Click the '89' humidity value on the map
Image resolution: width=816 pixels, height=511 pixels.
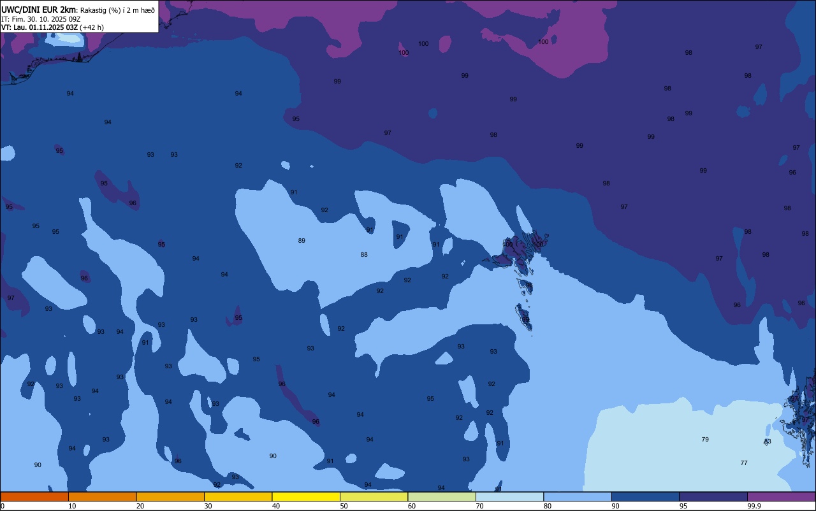(x=302, y=241)
